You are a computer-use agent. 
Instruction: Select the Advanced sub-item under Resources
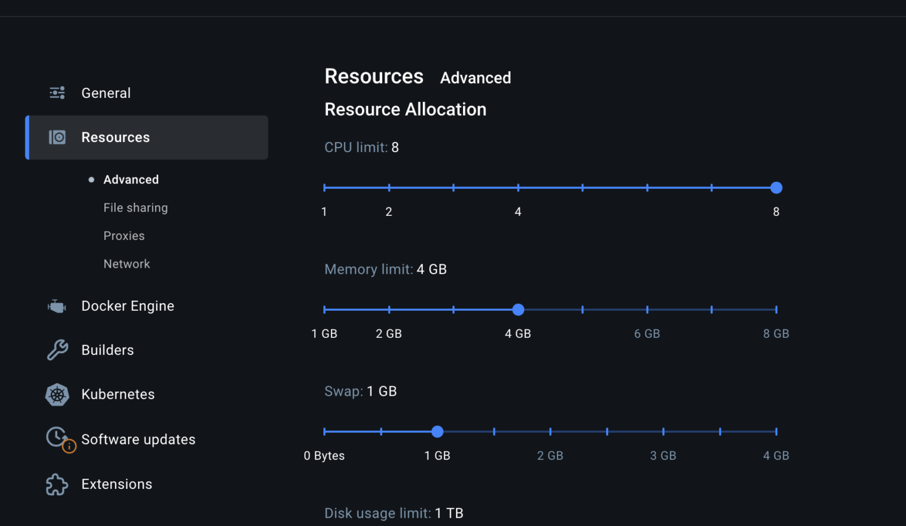(x=131, y=179)
